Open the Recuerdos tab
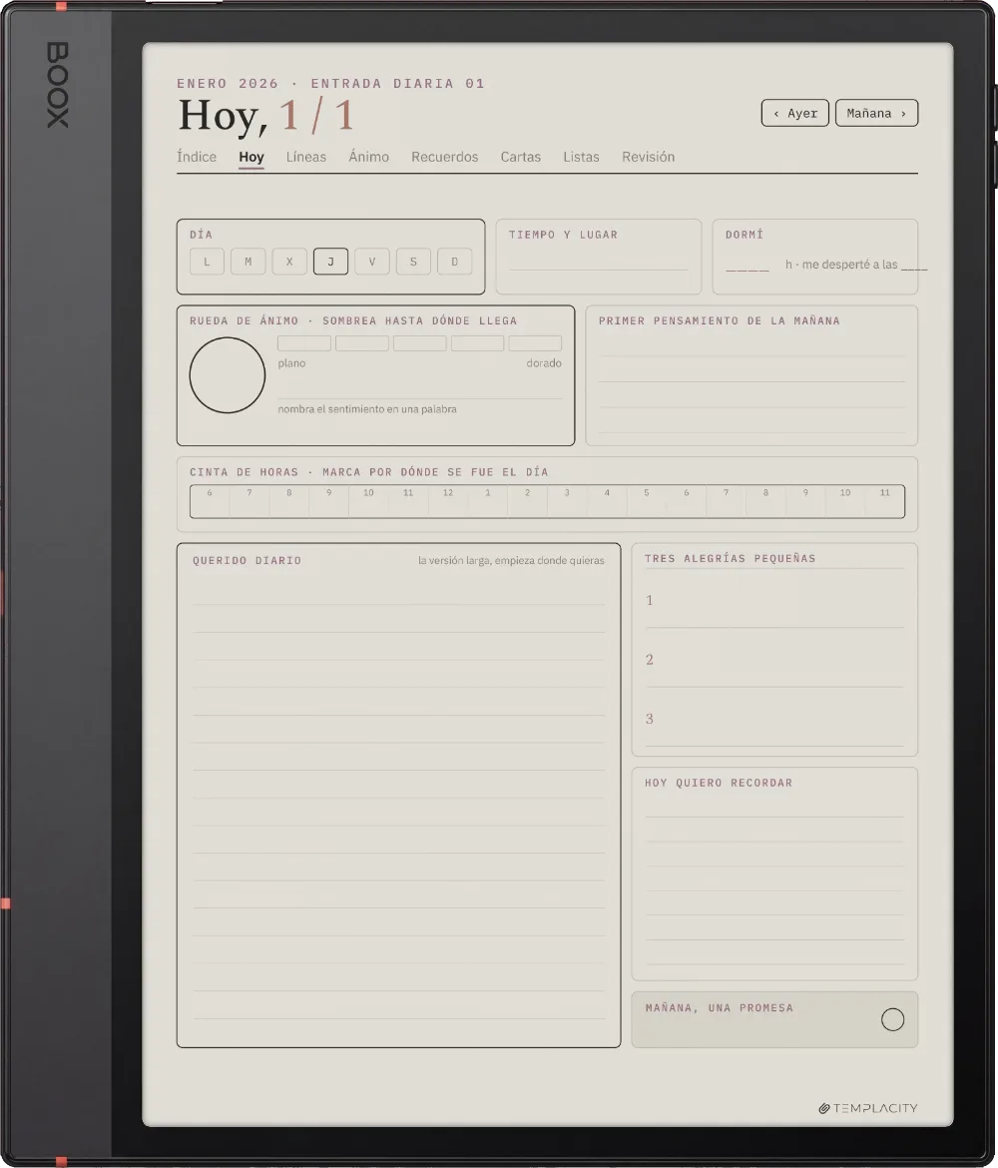Screen dimensions: 998x1168 [445, 157]
